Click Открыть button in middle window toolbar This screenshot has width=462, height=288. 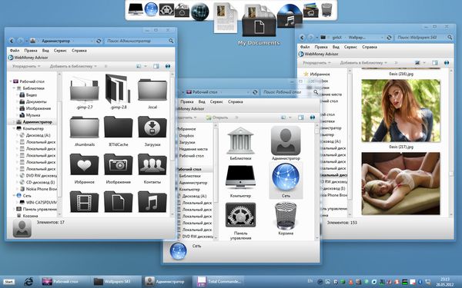pos(217,118)
